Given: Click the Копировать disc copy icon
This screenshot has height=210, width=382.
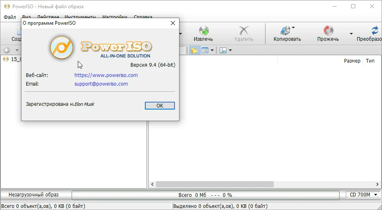Looking at the screenshot, I should click(x=285, y=31).
